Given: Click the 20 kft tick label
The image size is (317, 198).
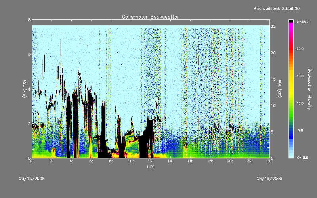Looking at the screenshot, I should (x=273, y=53).
